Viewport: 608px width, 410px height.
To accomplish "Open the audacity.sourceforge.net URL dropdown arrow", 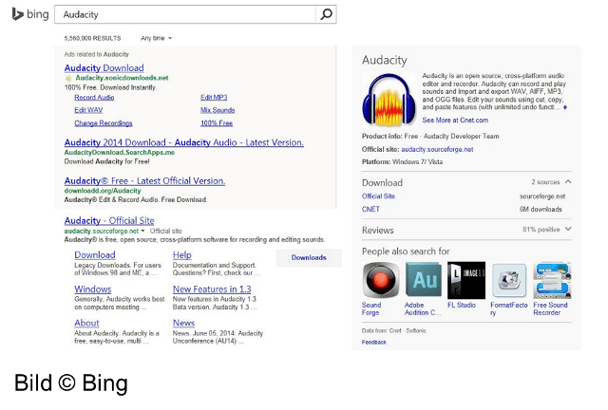I will (142, 231).
